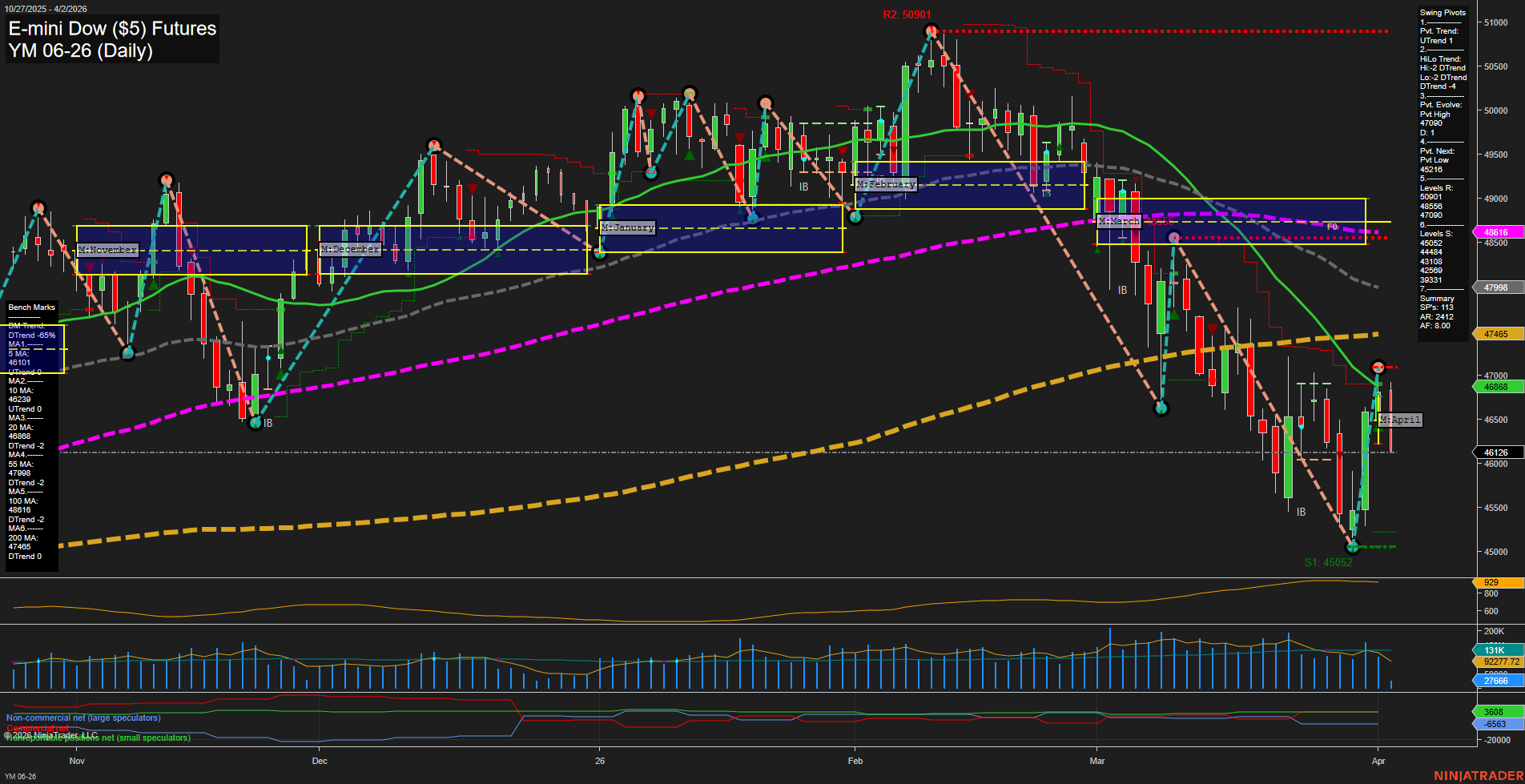Collapse the M:February range box label
1525x784 pixels.
(x=885, y=184)
